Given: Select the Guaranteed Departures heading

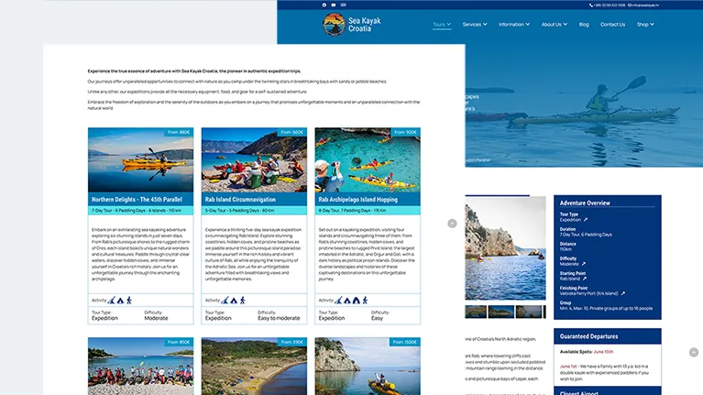Looking at the screenshot, I should [x=588, y=336].
